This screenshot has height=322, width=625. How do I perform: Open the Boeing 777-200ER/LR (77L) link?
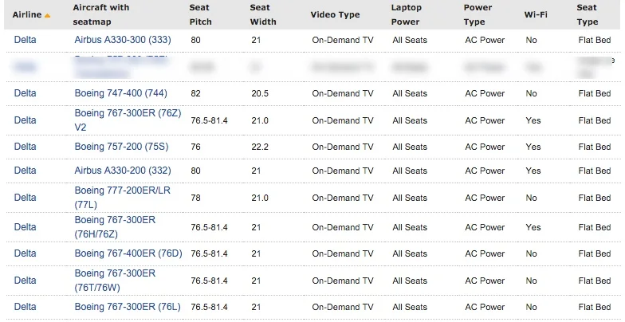[123, 198]
